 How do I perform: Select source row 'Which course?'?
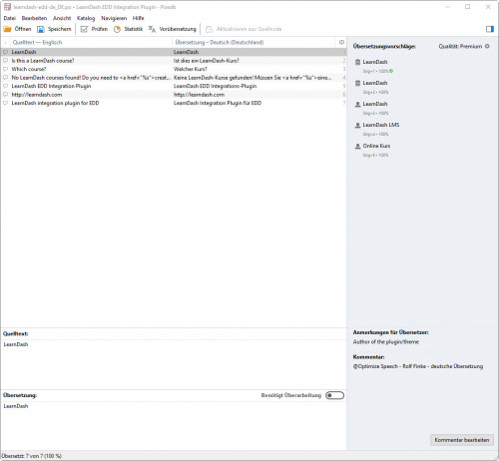(x=29, y=69)
